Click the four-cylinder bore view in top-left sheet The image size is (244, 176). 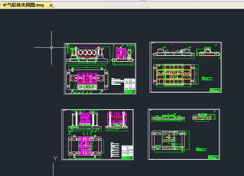(x=87, y=53)
